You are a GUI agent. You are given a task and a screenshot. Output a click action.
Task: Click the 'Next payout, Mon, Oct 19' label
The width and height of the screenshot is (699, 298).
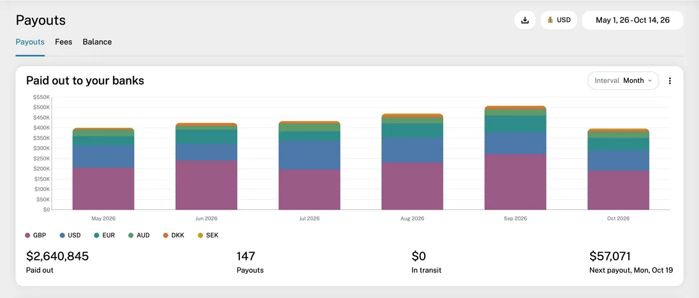pos(631,270)
